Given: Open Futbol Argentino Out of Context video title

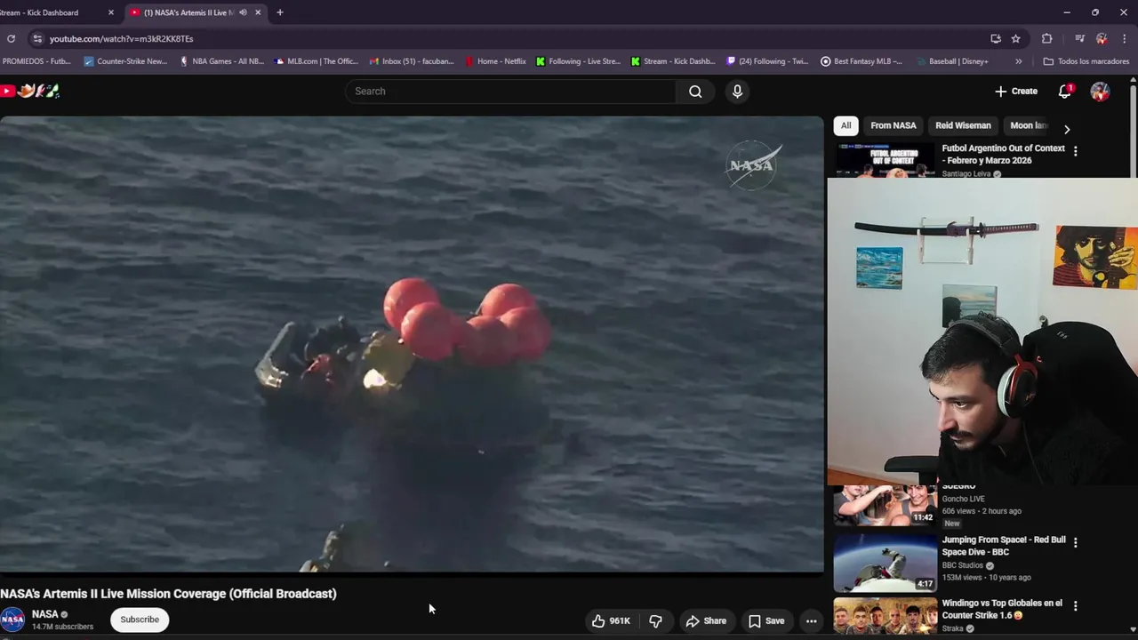Looking at the screenshot, I should pos(1003,154).
